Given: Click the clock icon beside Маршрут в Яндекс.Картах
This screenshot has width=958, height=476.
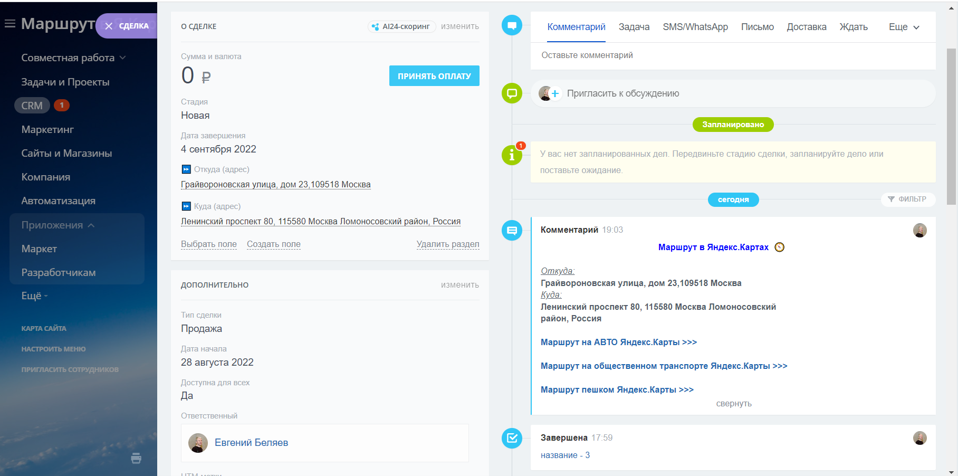Looking at the screenshot, I should point(779,247).
